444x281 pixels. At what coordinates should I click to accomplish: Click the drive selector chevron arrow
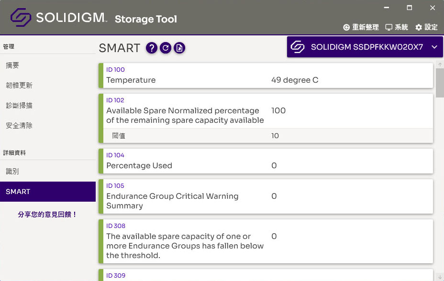pos(434,47)
